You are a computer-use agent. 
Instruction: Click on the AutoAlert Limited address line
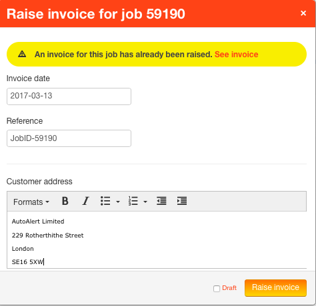38,222
